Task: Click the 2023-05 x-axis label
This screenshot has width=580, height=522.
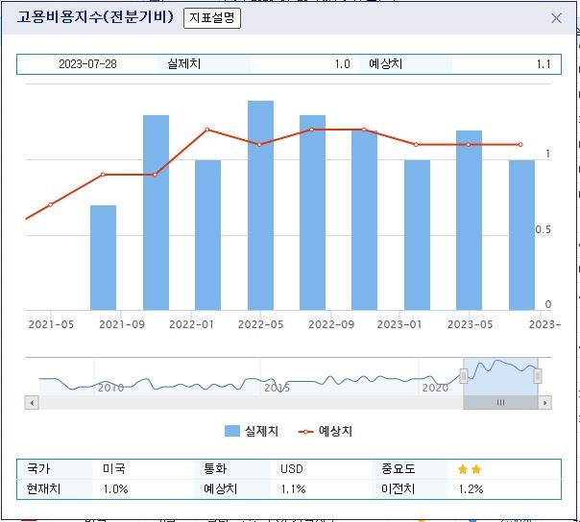Action: [471, 324]
